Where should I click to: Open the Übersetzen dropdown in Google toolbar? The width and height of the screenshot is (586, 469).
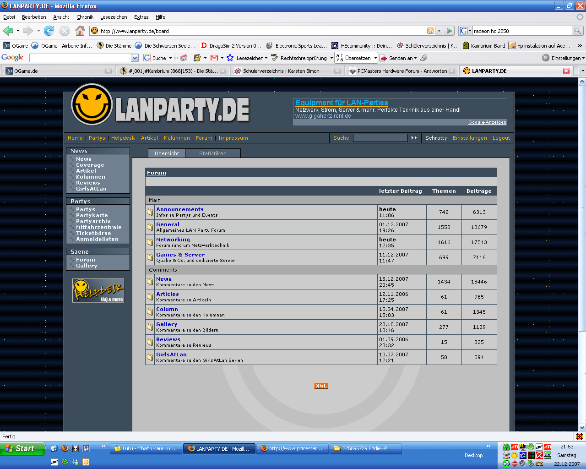(x=375, y=58)
